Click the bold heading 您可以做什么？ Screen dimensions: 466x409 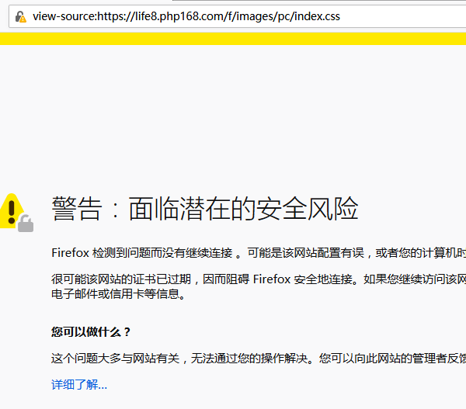coord(91,332)
